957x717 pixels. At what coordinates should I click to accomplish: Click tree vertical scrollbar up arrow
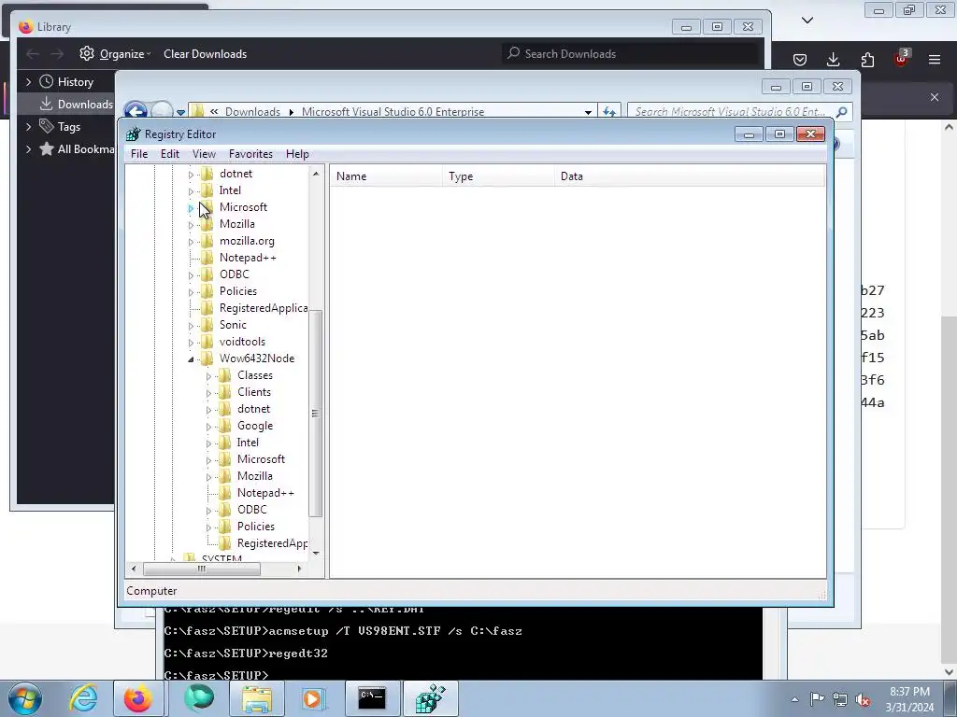point(316,174)
